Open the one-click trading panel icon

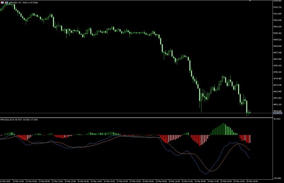point(2,3)
